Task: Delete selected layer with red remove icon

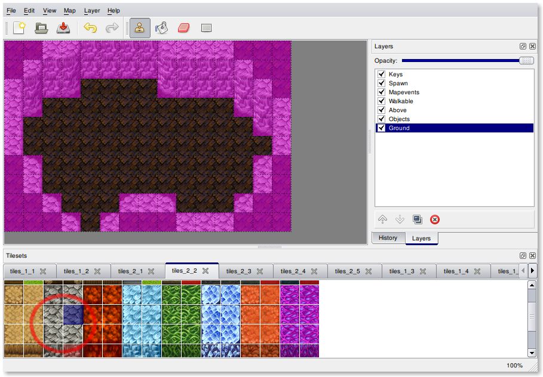Action: pos(435,220)
